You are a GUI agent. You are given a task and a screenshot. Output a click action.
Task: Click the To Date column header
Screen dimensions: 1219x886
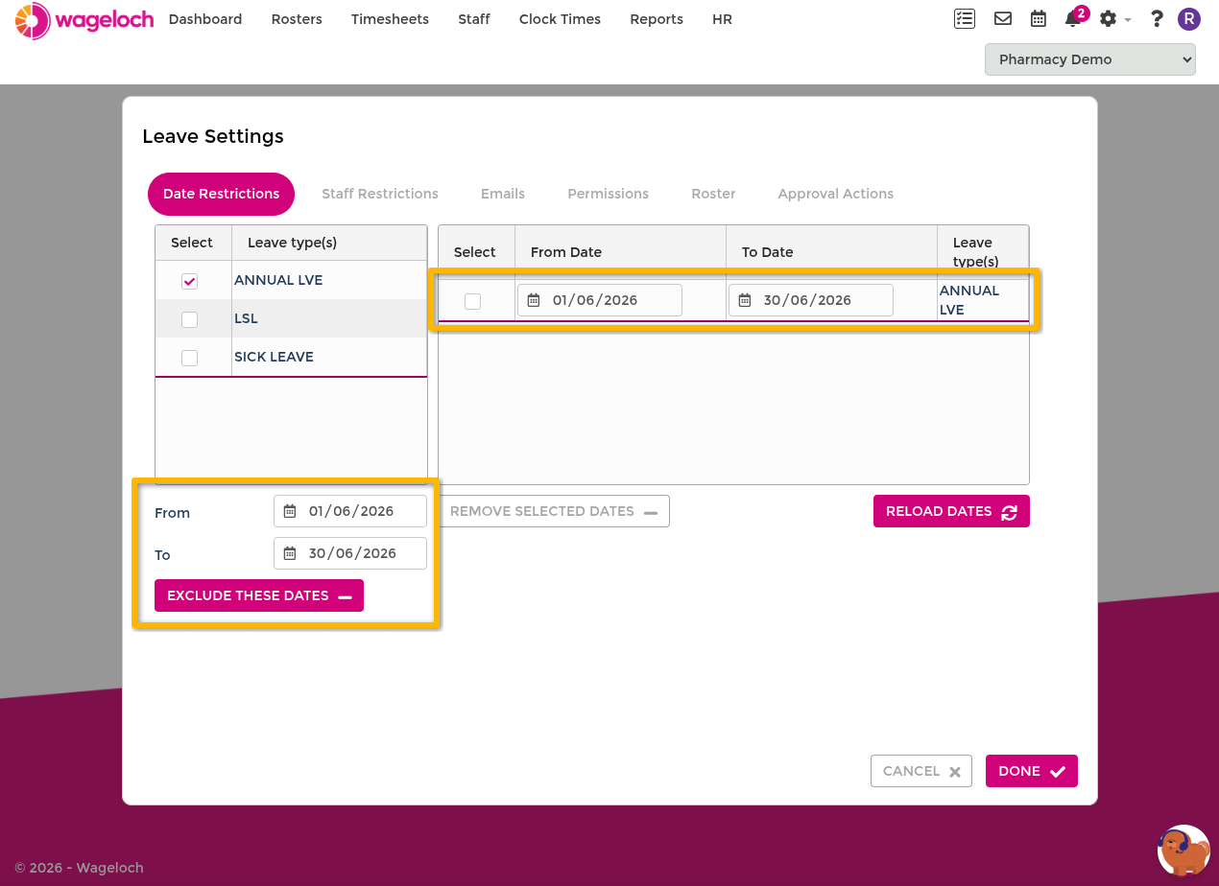[x=831, y=252]
